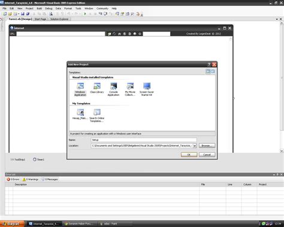Click the Step Over debug icon
The height and width of the screenshot is (227, 284).
coord(105,14)
